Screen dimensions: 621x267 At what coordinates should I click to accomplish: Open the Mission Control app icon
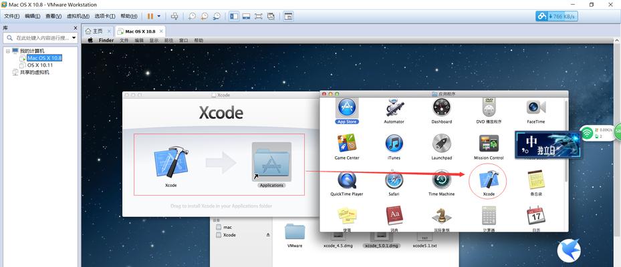pyautogui.click(x=489, y=144)
